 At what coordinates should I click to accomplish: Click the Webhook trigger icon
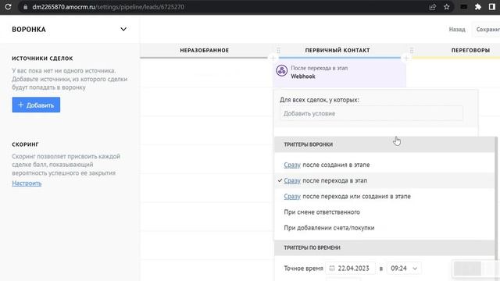(x=281, y=71)
